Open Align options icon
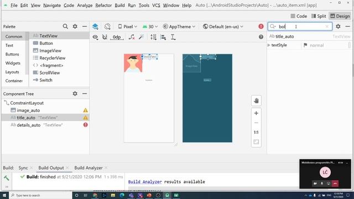Image resolution: width=354 pixels, height=199 pixels. tap(163, 37)
